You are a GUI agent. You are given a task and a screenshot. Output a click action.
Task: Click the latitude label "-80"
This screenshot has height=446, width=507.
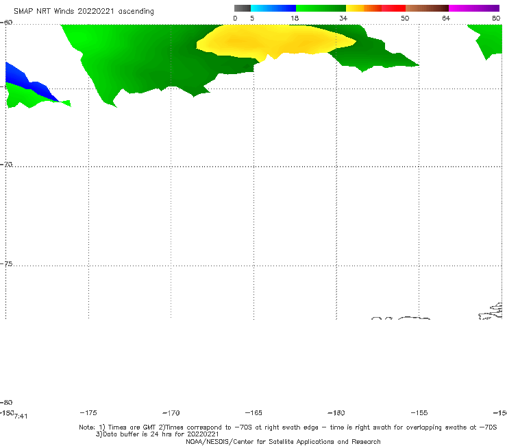click(6, 402)
